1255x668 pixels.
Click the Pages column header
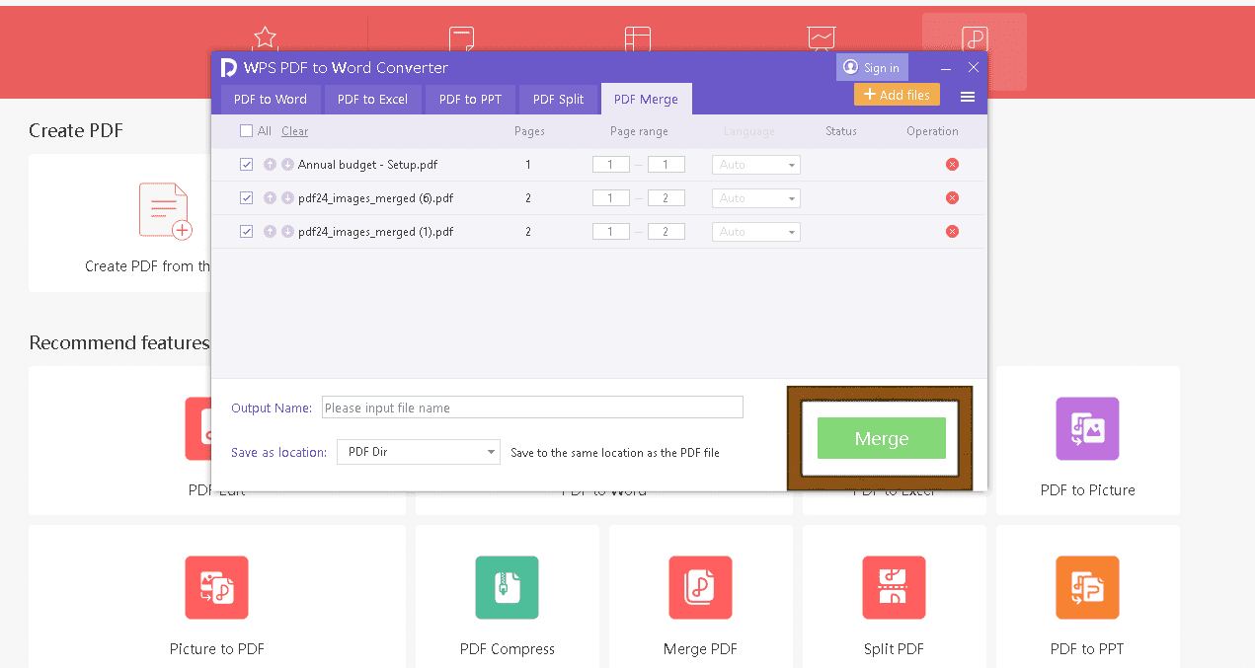point(529,131)
